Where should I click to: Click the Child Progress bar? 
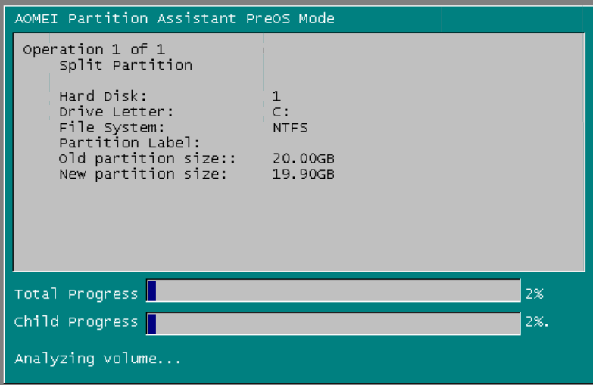pos(333,324)
